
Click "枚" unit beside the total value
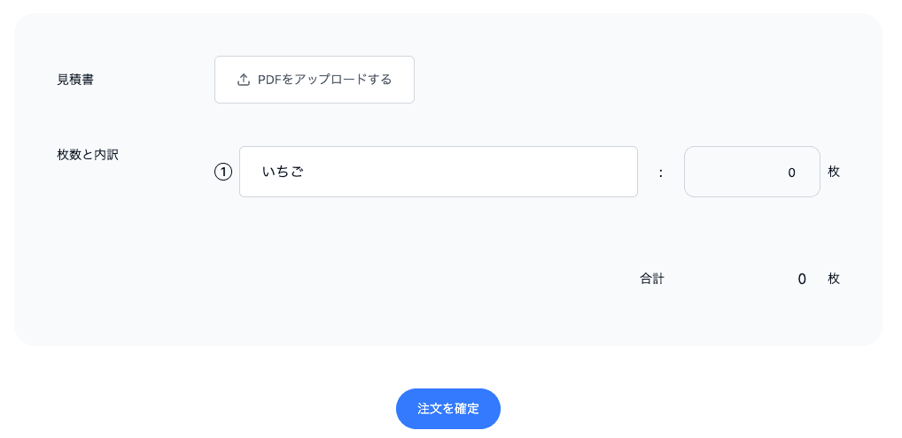pos(834,279)
